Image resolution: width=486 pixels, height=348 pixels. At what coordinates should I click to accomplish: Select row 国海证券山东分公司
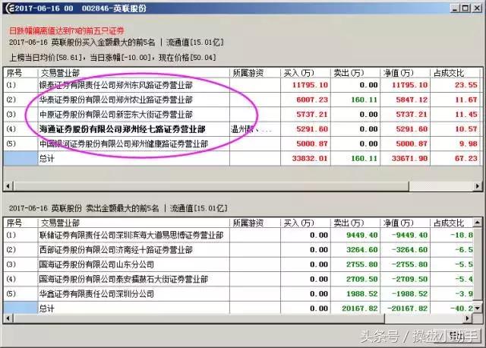coord(238,264)
